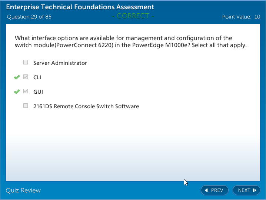Screen dimensions: 266x200
Task: Click the green checkmark beside CLI
Action: [17, 77]
